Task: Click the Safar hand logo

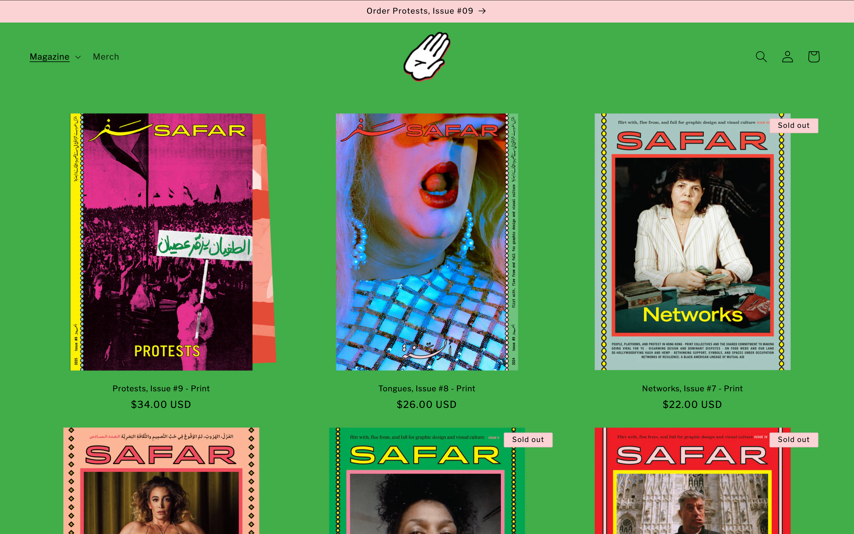Action: pyautogui.click(x=427, y=56)
